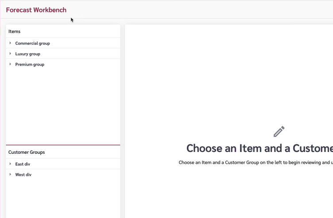The width and height of the screenshot is (333, 218).
Task: Click the pencil edit icon
Action: tap(279, 132)
